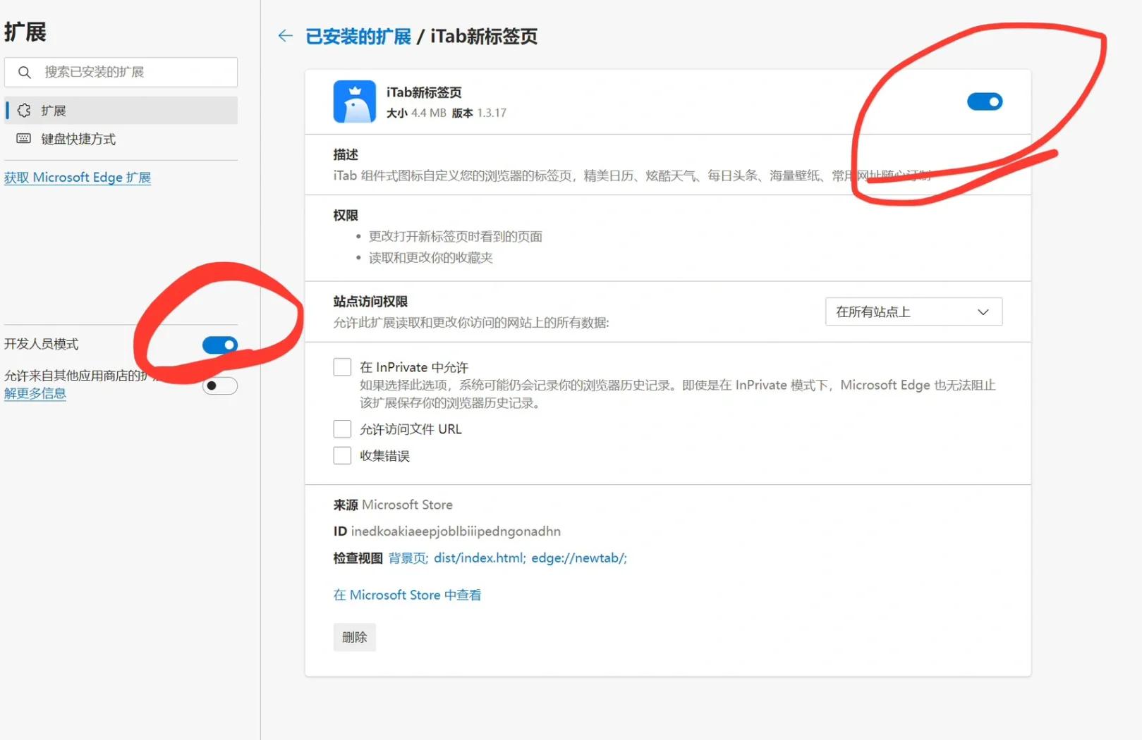This screenshot has width=1142, height=740.
Task: Turn off the iTab新标签页 extension toggle
Action: tap(985, 101)
